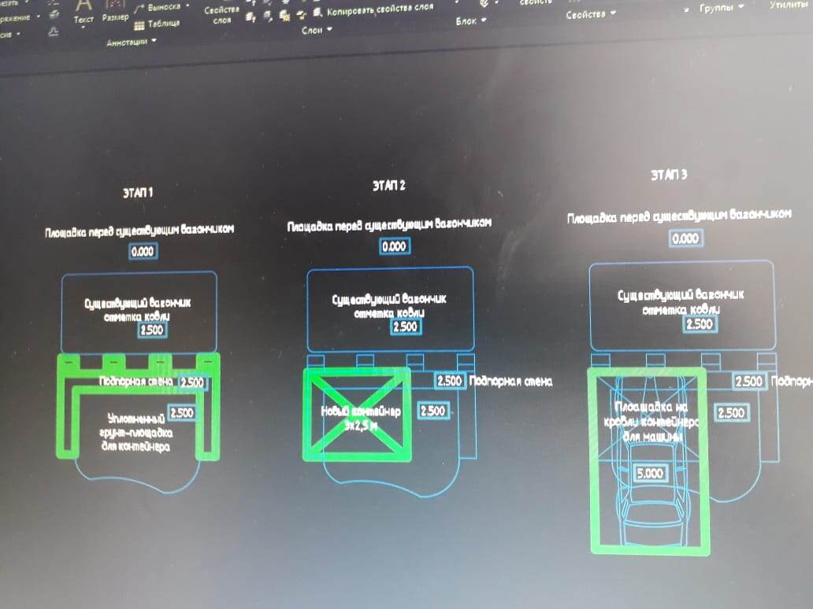The image size is (813, 609).
Task: Select the ЭТАП 3 heading text
Action: [x=670, y=175]
